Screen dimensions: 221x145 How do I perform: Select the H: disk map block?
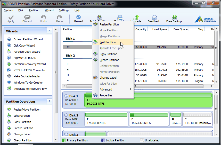point(176,119)
